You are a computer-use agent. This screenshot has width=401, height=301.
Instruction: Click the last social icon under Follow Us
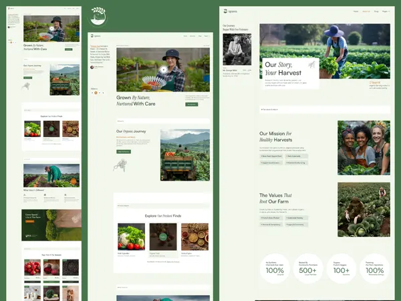coord(103,93)
